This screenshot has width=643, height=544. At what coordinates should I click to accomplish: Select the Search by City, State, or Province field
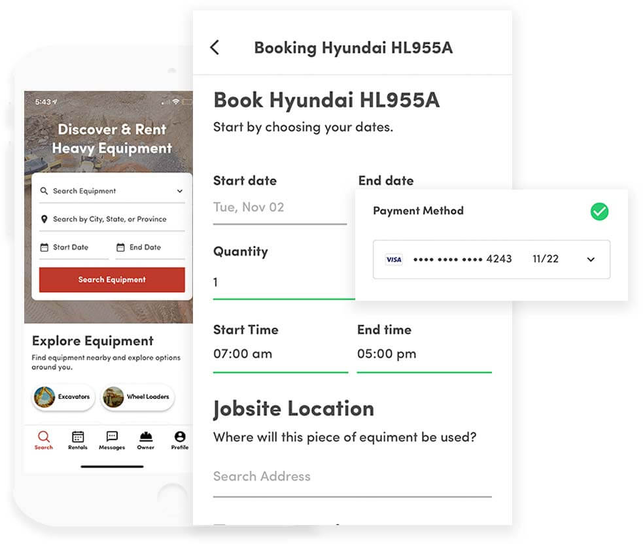112,219
